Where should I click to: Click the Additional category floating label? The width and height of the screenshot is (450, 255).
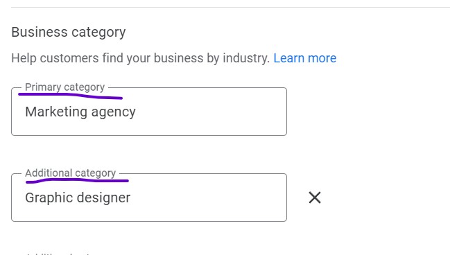click(70, 173)
